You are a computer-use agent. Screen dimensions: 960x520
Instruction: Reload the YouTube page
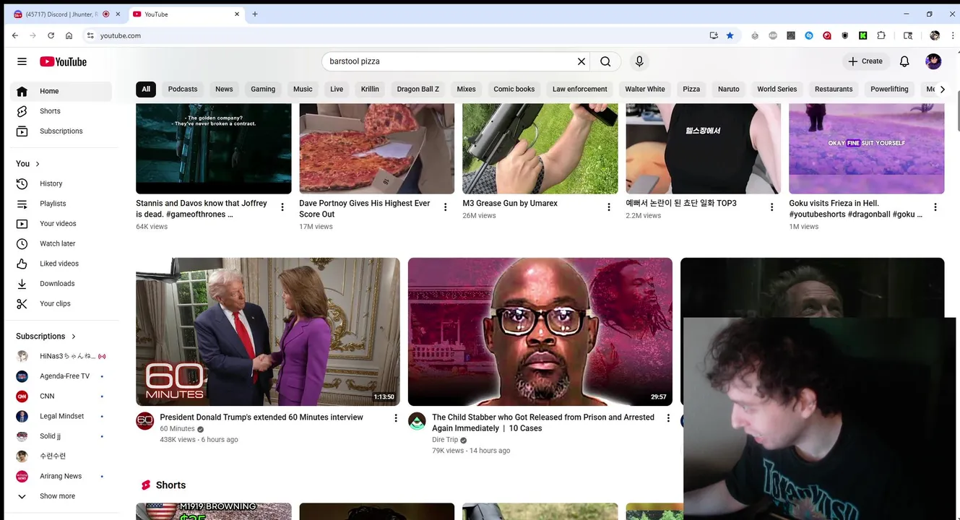pyautogui.click(x=51, y=35)
